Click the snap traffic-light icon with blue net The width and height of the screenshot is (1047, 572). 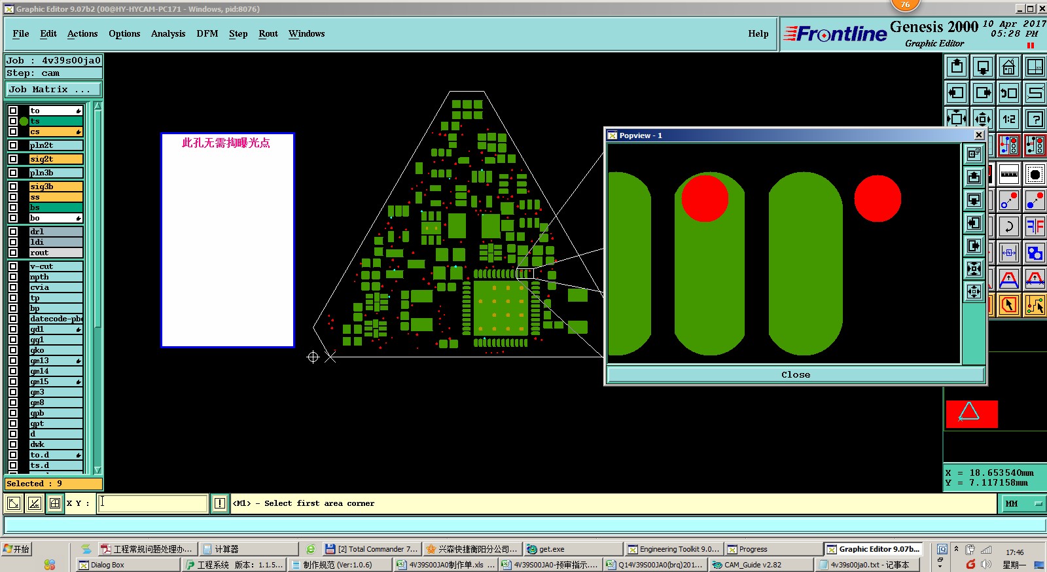pos(1009,145)
